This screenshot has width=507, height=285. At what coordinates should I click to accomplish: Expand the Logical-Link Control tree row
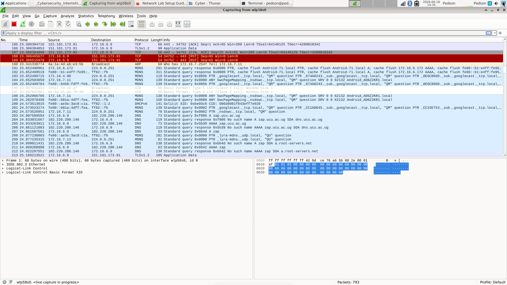[x=3, y=168]
